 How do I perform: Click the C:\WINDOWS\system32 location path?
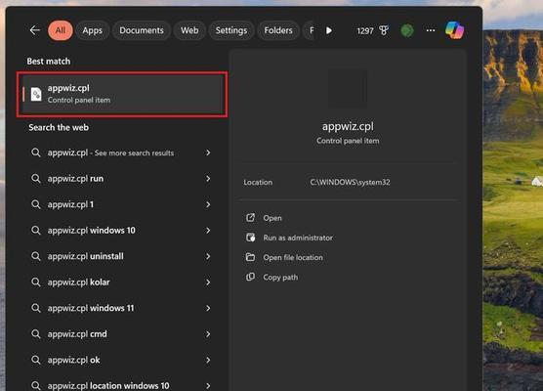point(350,183)
